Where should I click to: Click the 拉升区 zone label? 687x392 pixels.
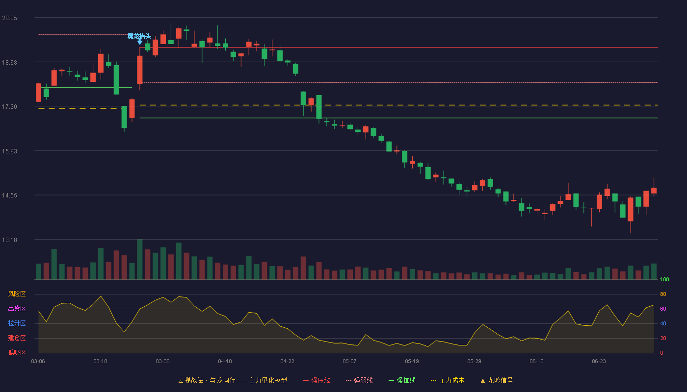click(17, 323)
